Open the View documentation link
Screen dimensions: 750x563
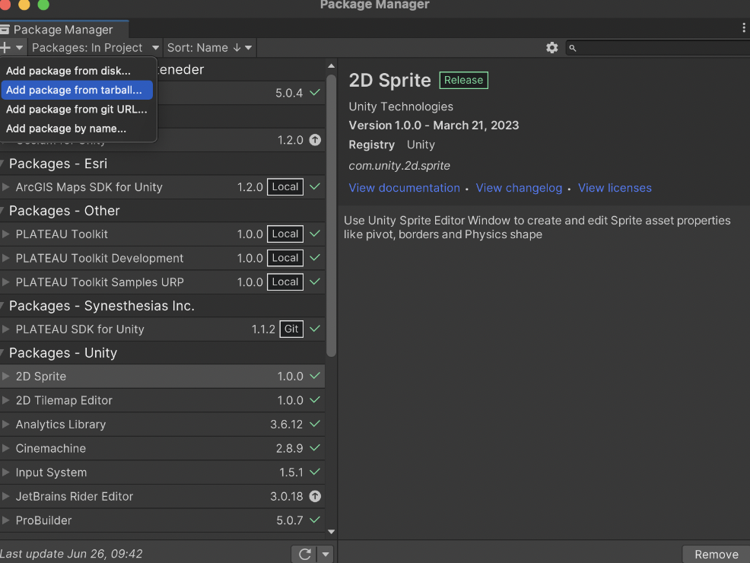[404, 188]
